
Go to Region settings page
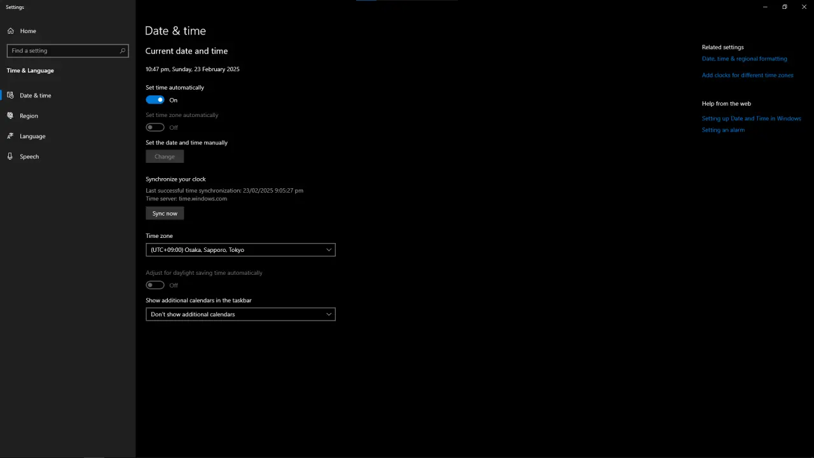[x=67, y=116]
